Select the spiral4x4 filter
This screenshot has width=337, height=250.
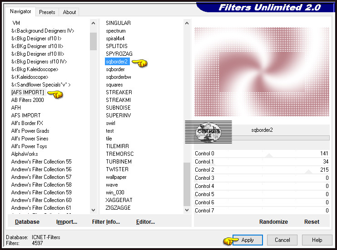click(x=115, y=38)
